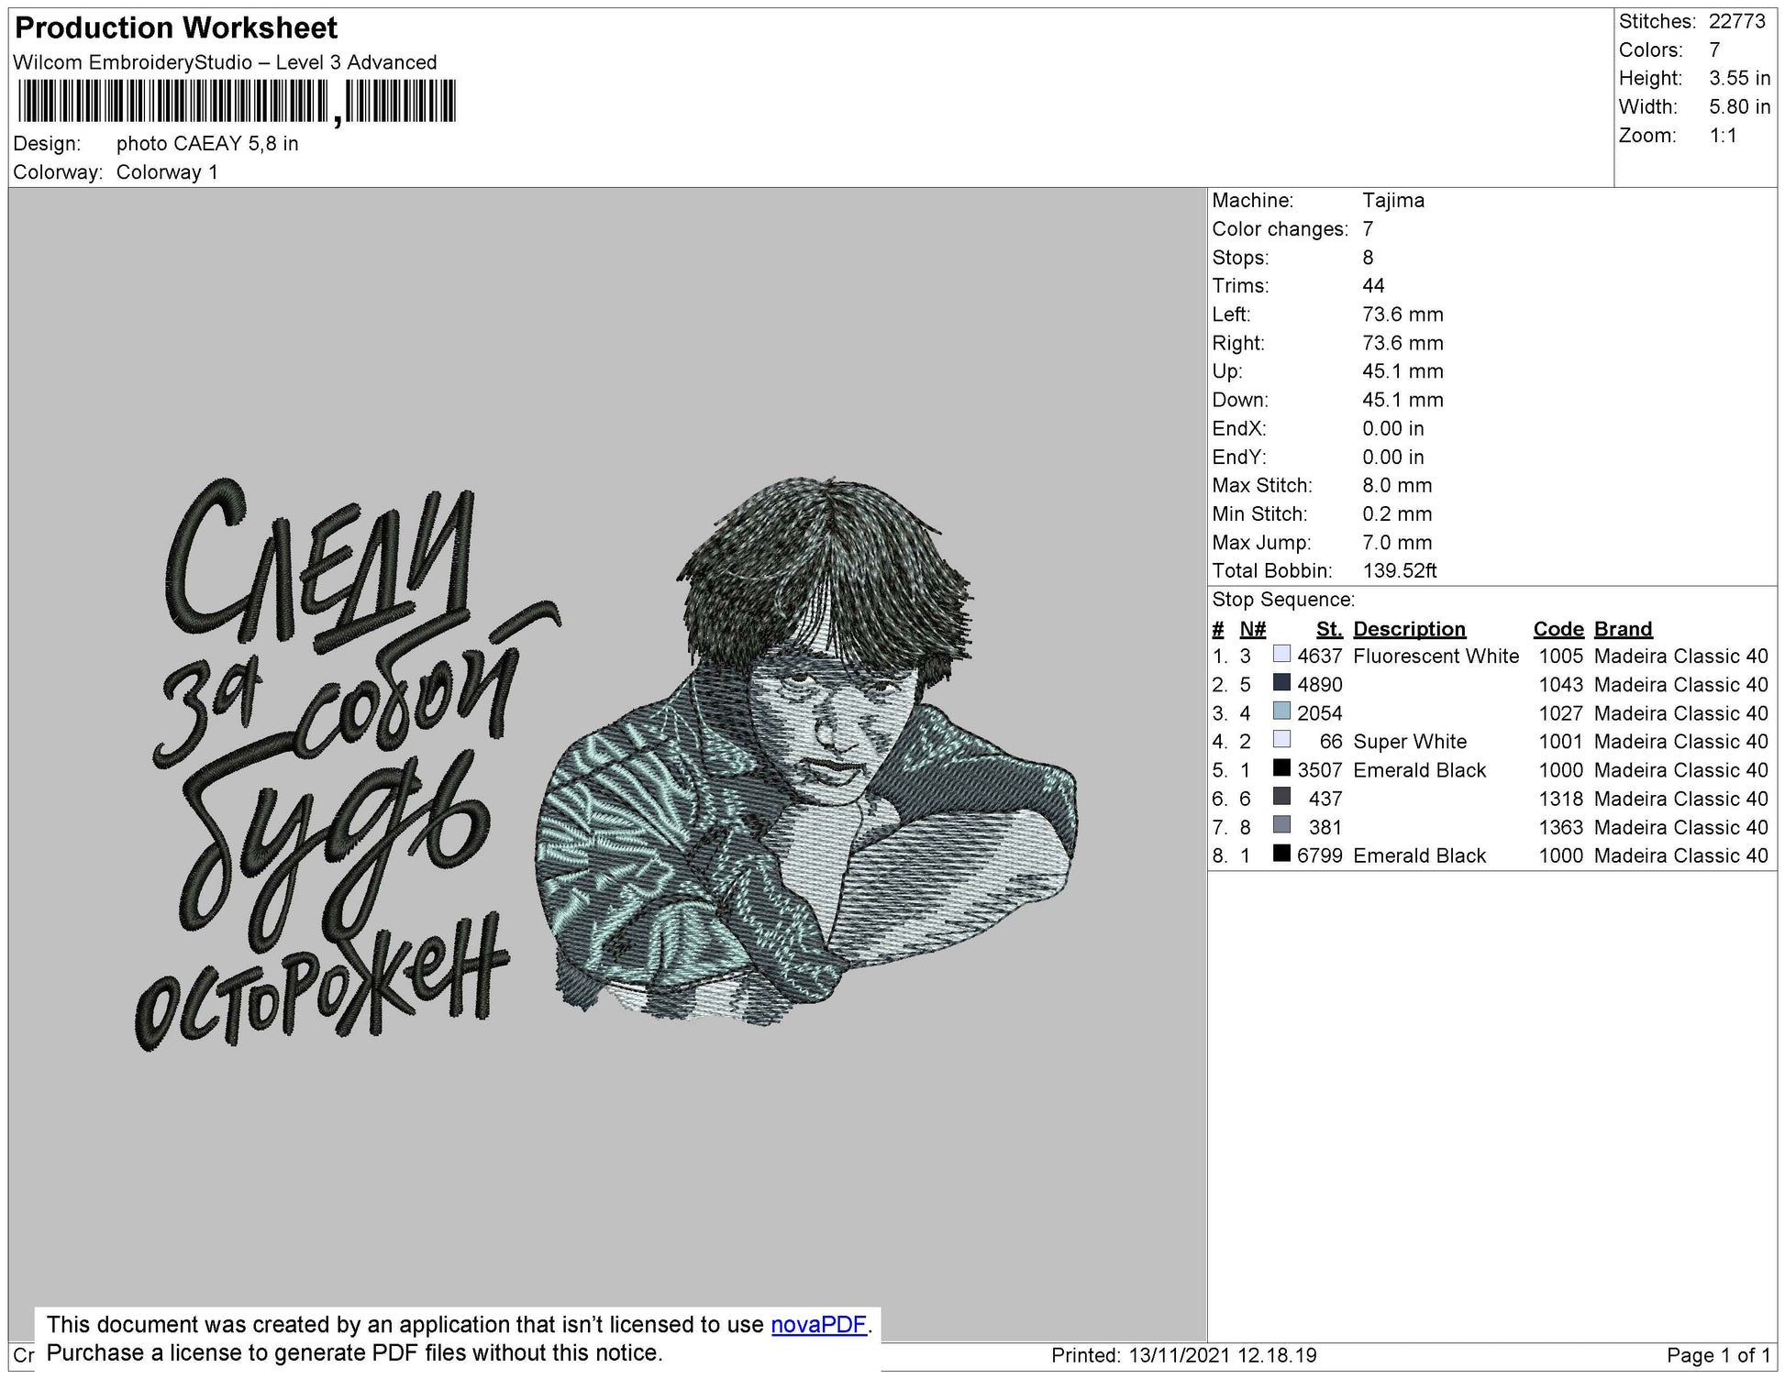Click the embroidered portrait design preview

pyautogui.click(x=806, y=750)
